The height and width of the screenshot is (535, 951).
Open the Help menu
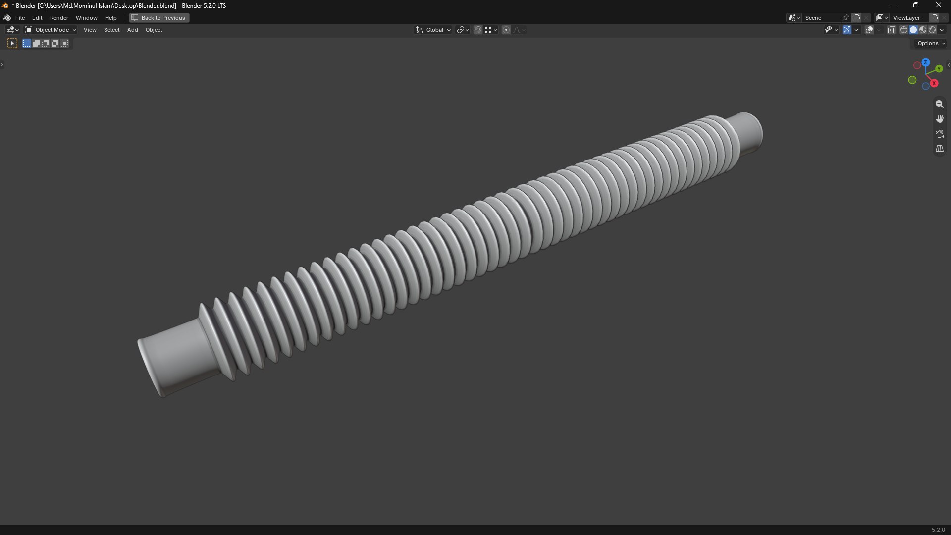(x=110, y=18)
